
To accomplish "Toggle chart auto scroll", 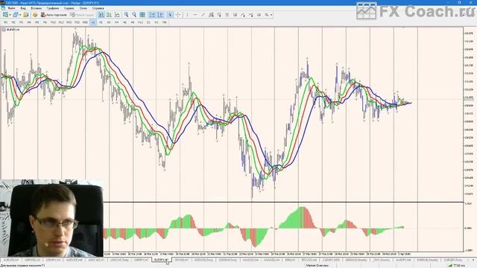I will pos(152,15).
